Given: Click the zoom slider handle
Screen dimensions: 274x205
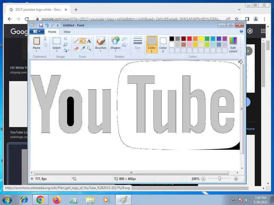Looking at the screenshot, I should coord(220,179).
